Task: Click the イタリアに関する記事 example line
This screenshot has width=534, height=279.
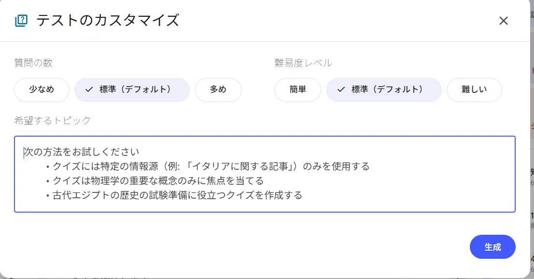Action: click(208, 166)
